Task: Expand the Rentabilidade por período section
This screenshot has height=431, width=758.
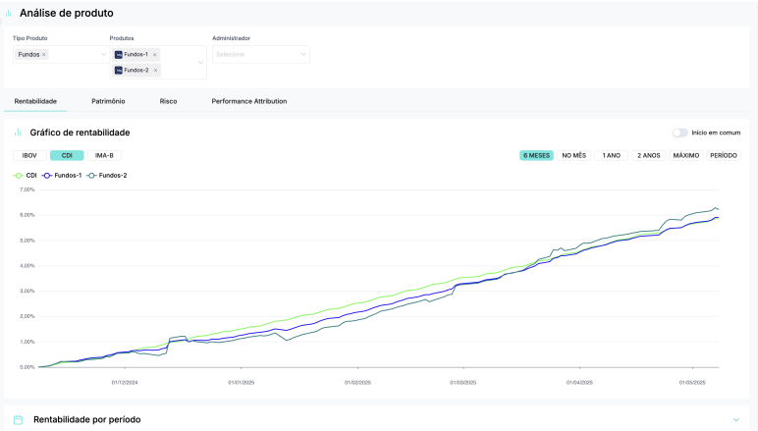Action: pos(735,419)
